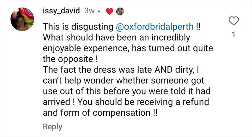Viewport: 252px width, 137px height.
Task: Click the red heart next to 3w
Action: 109,12
